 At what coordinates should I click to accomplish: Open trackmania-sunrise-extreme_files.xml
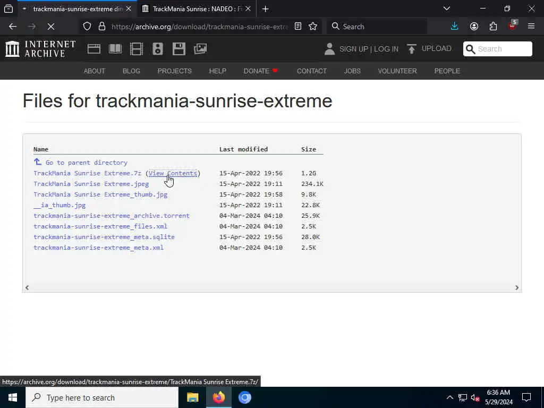pos(100,226)
